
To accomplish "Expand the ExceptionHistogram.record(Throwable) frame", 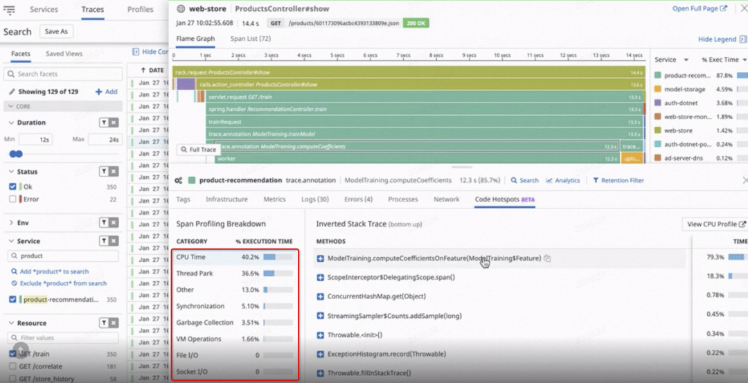I will pos(321,354).
